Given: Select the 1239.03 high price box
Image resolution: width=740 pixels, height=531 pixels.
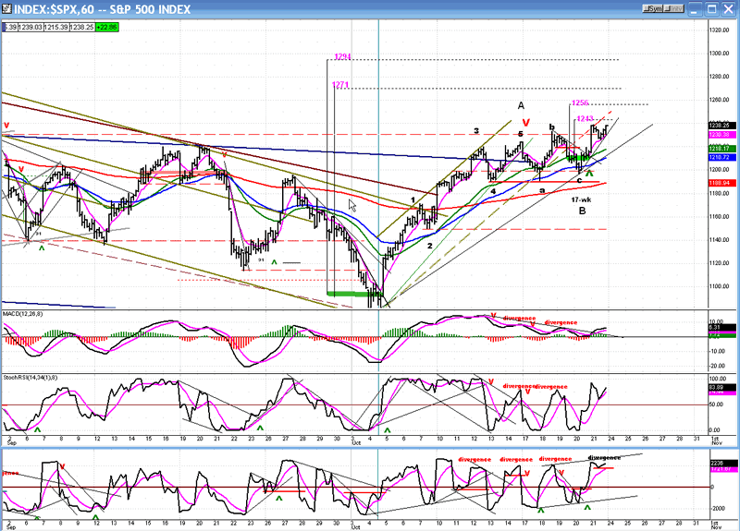Looking at the screenshot, I should point(31,28).
